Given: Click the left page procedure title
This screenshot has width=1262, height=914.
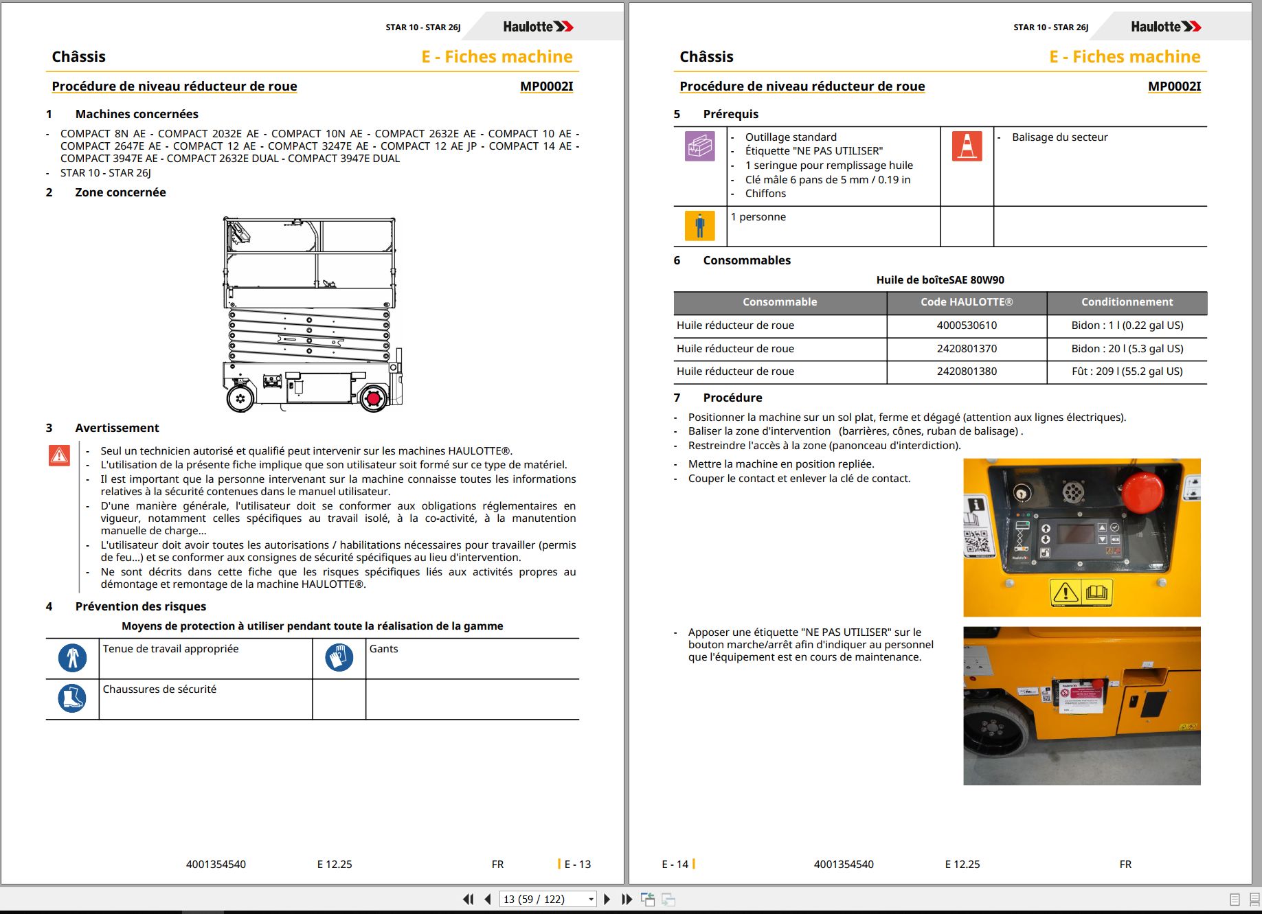Looking at the screenshot, I should click(x=174, y=86).
